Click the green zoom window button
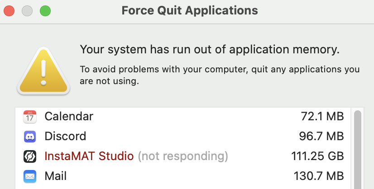 [x=45, y=10]
